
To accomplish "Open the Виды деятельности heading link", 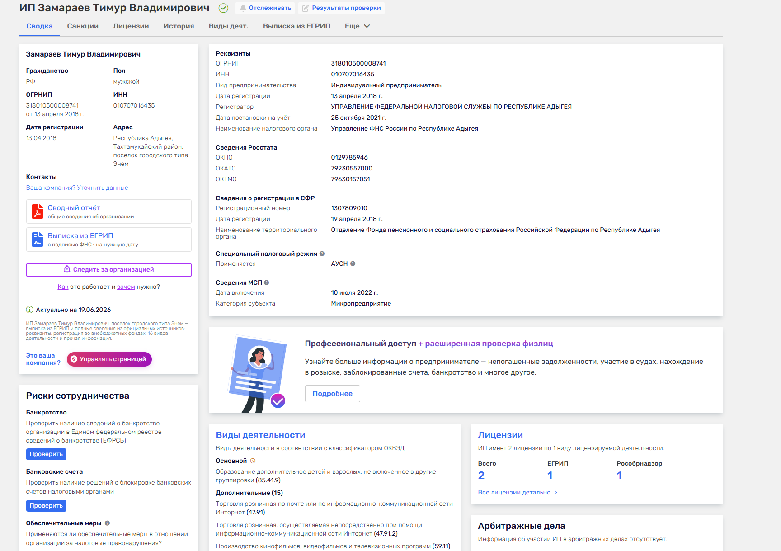I will click(x=261, y=435).
